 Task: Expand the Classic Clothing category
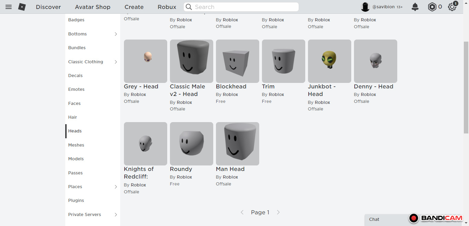tap(116, 62)
